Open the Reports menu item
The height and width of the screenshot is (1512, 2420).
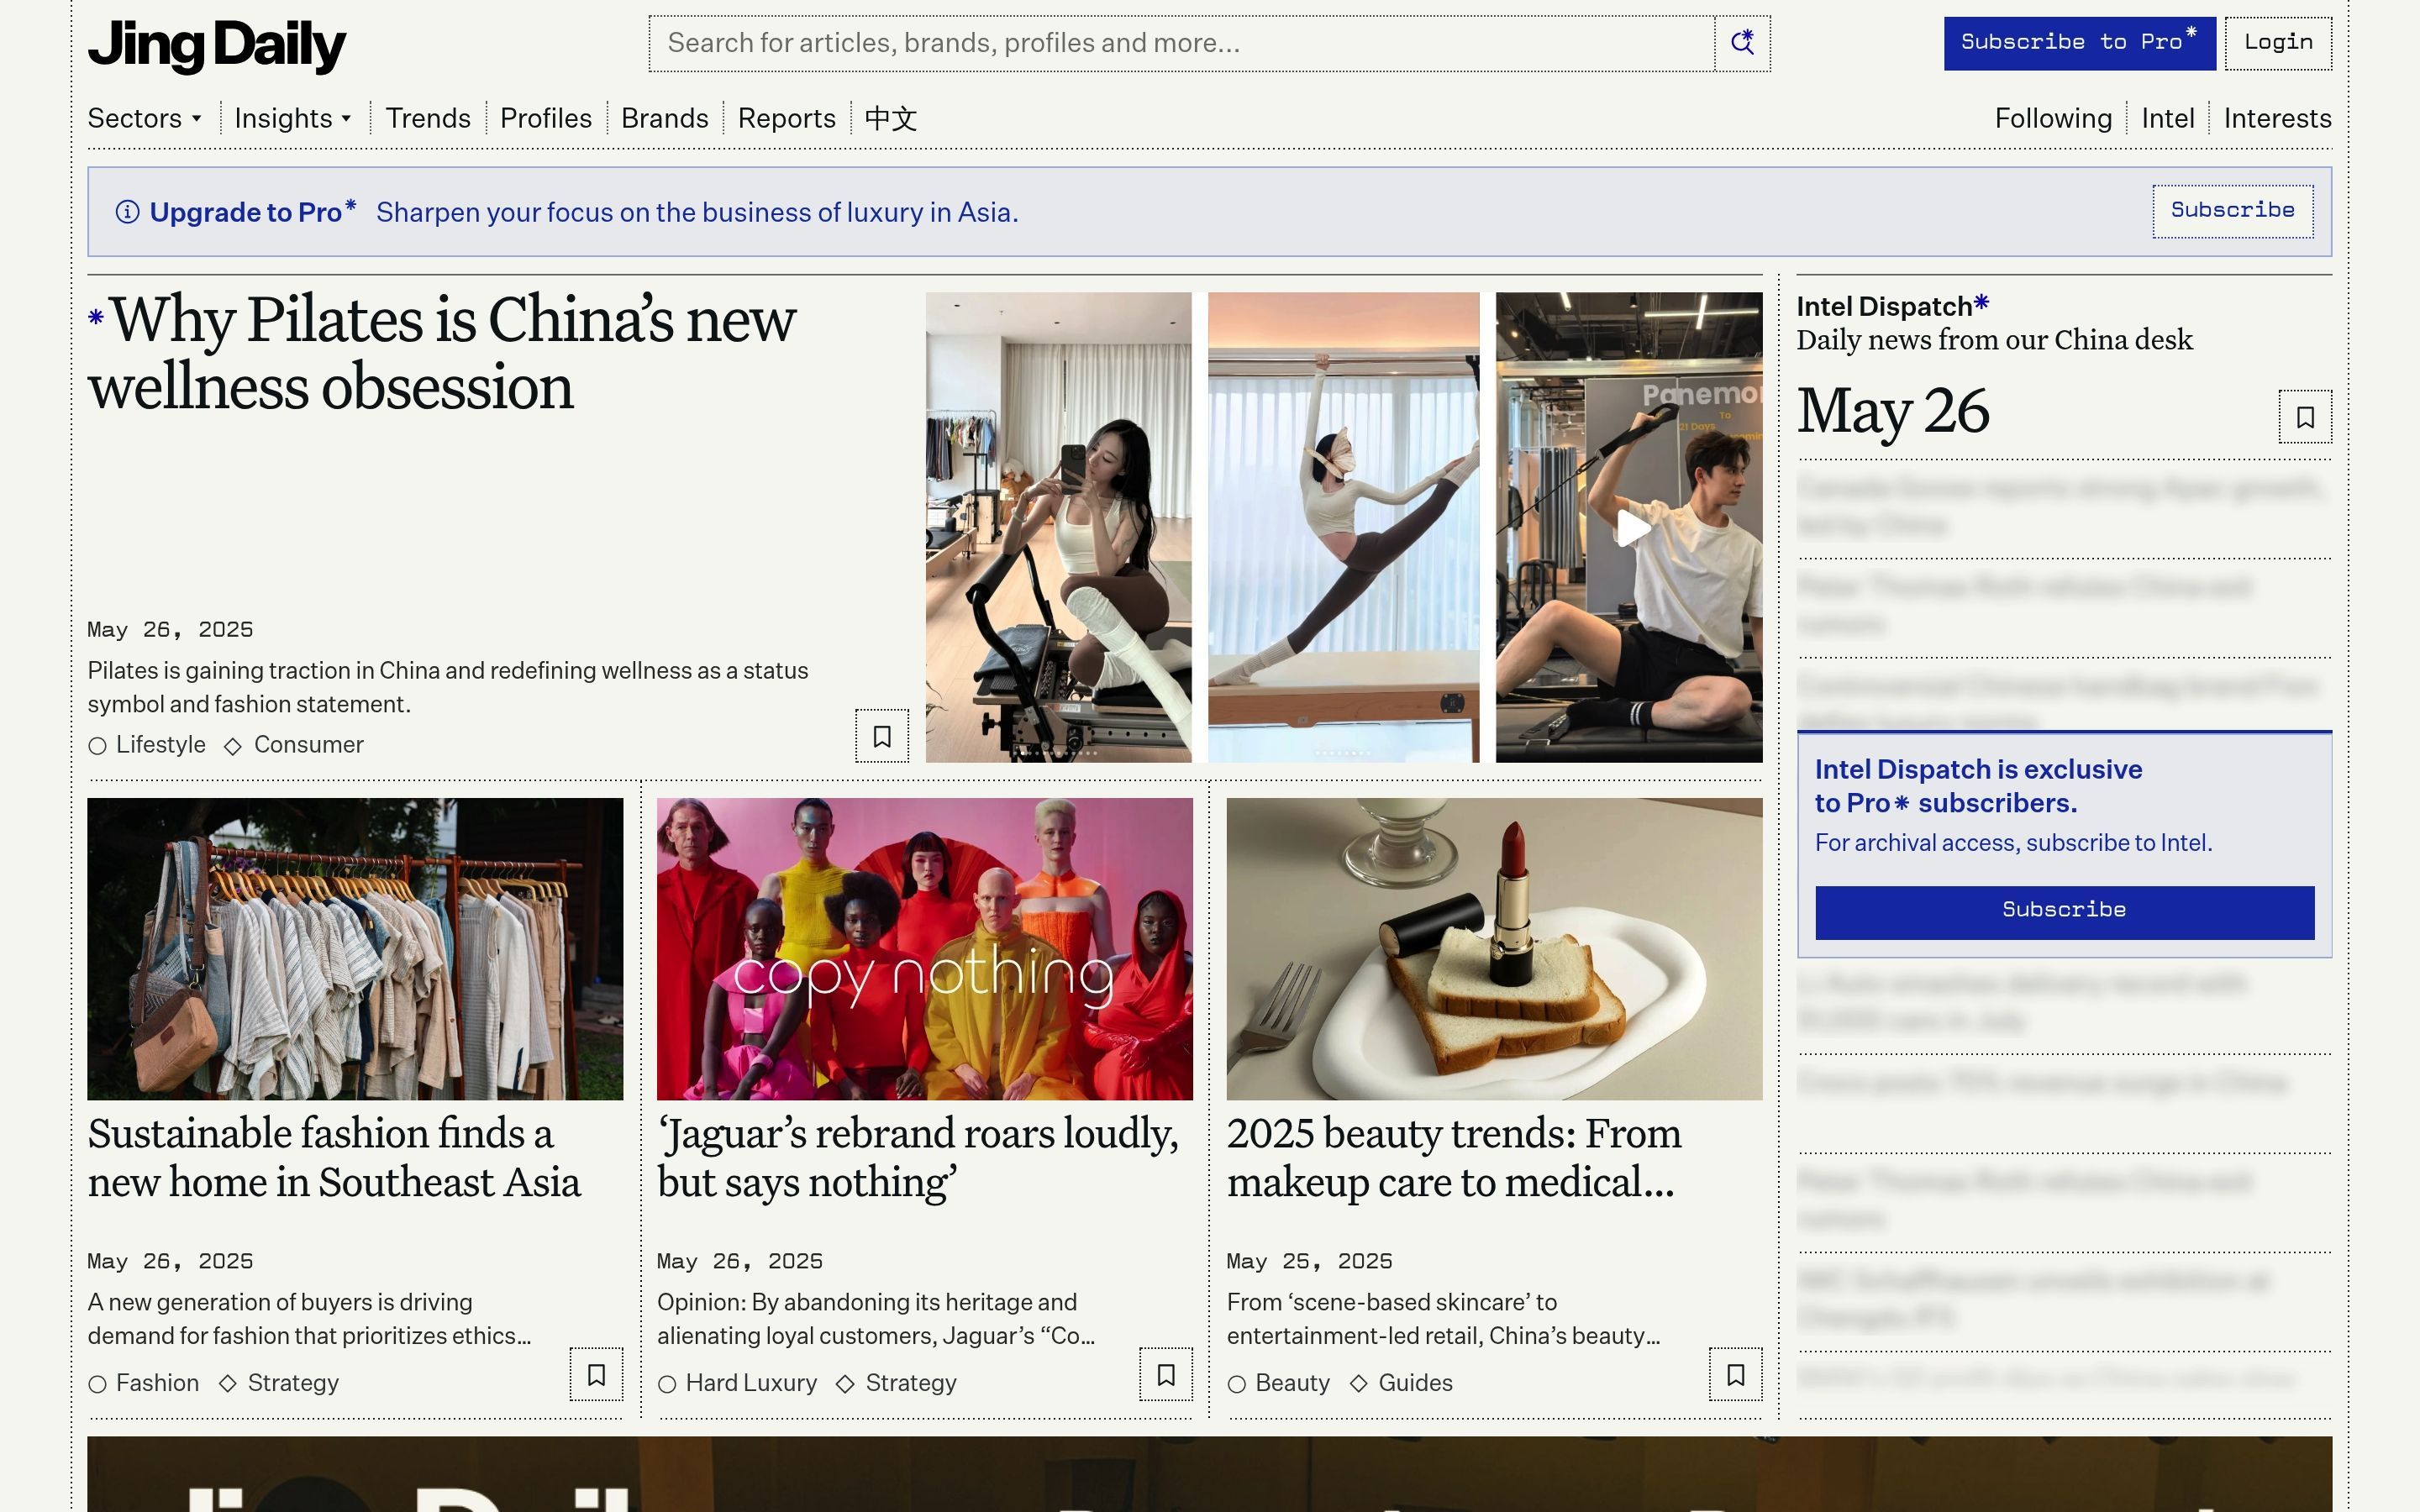click(x=786, y=118)
